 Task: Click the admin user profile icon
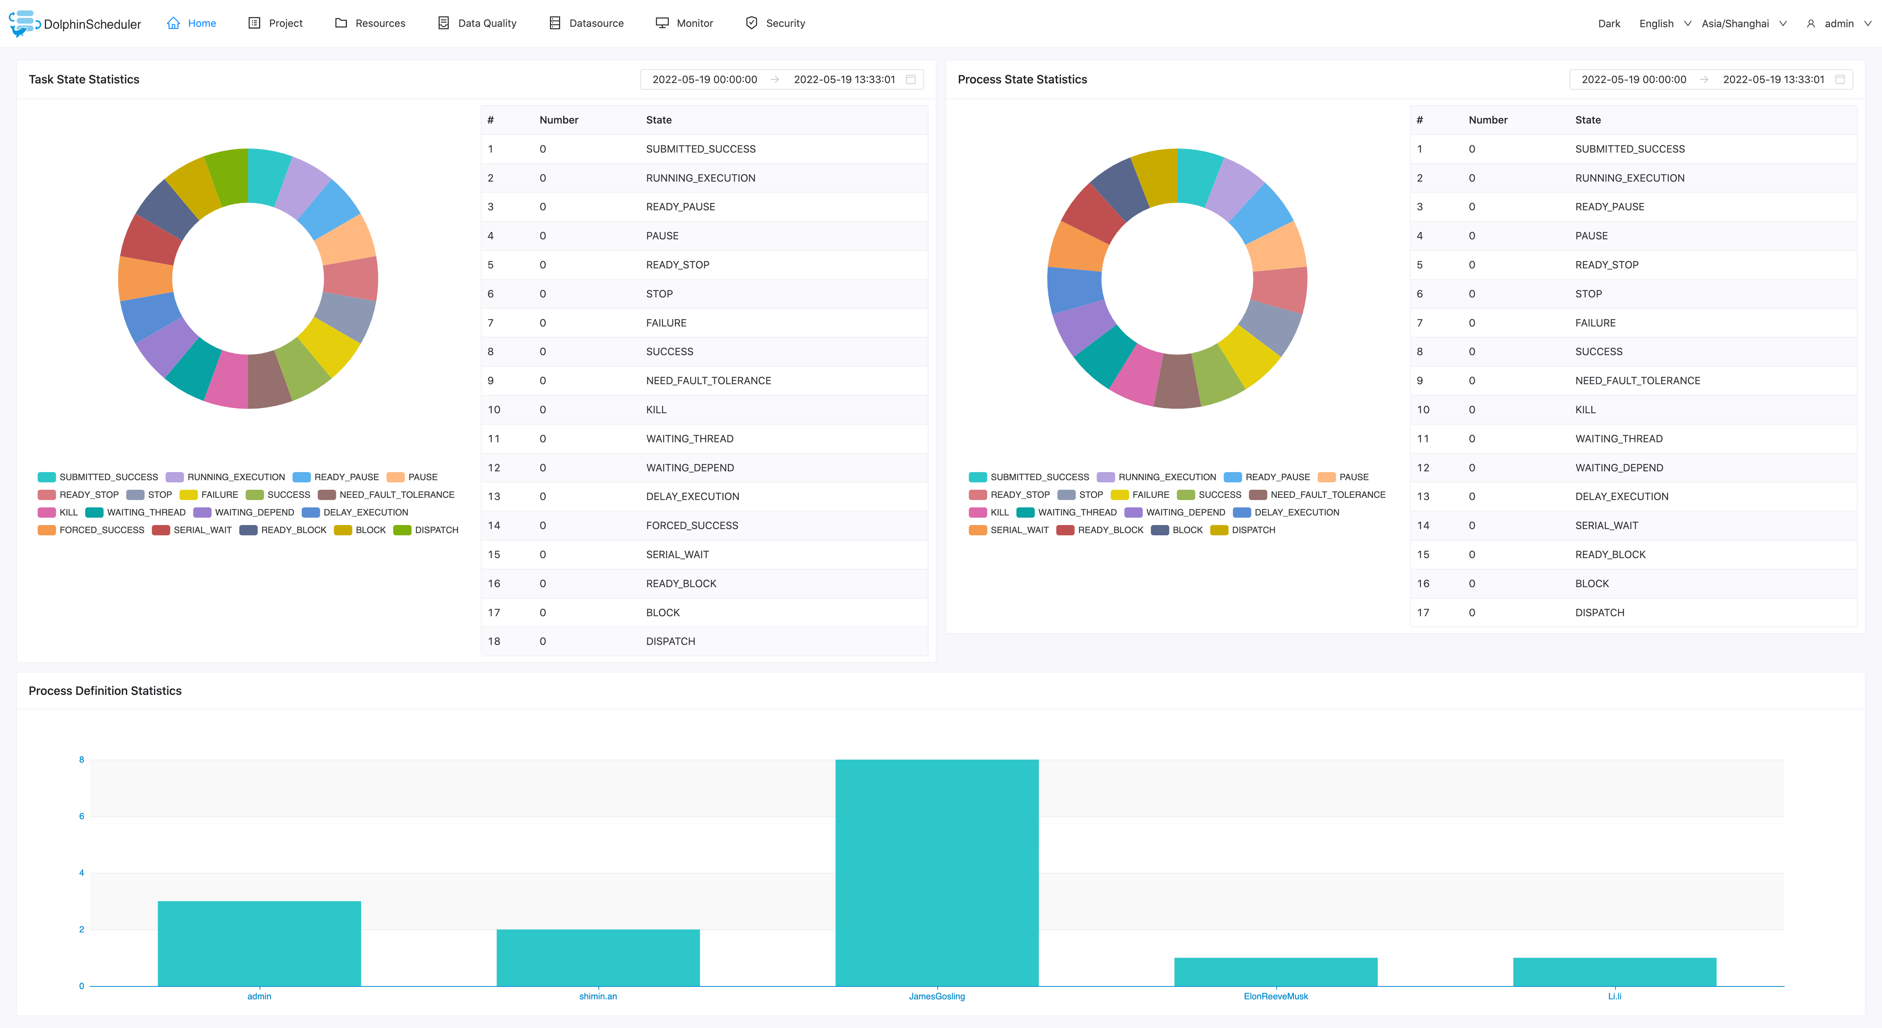(1810, 24)
